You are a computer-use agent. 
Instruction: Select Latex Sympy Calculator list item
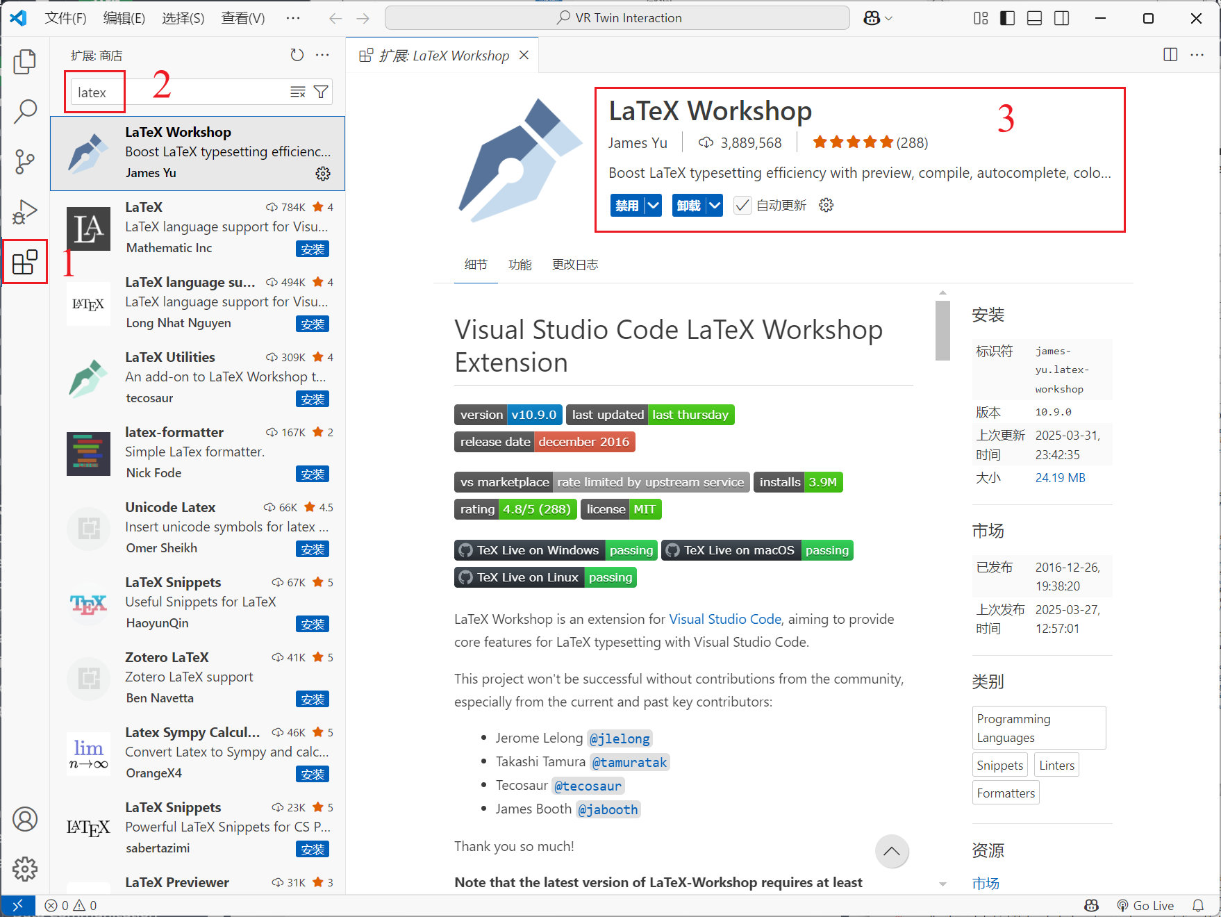(198, 753)
